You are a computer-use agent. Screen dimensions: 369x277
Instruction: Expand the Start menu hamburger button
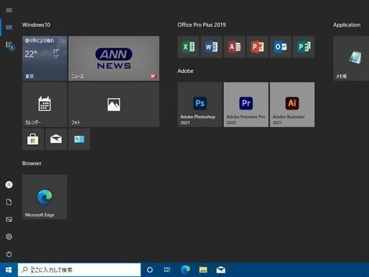[x=9, y=10]
